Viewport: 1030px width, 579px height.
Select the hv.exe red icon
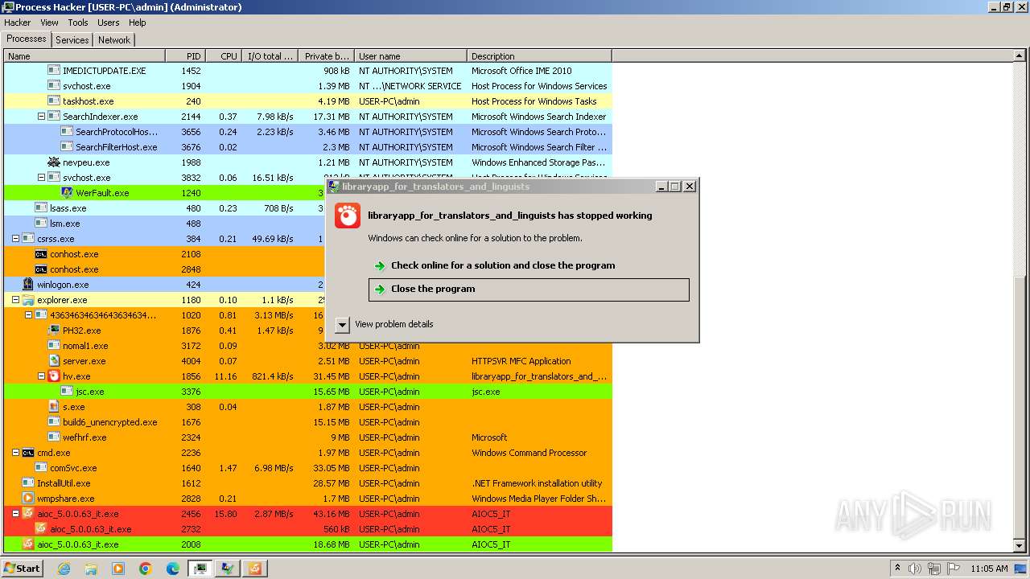pos(54,376)
